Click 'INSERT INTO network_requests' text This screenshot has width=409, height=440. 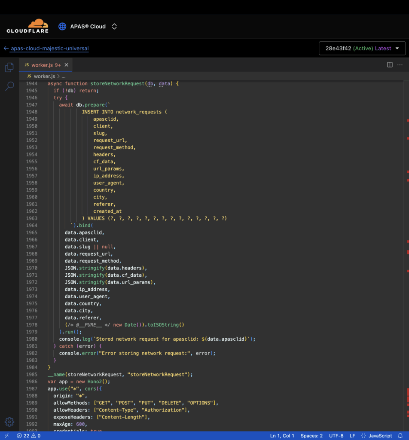pos(122,112)
